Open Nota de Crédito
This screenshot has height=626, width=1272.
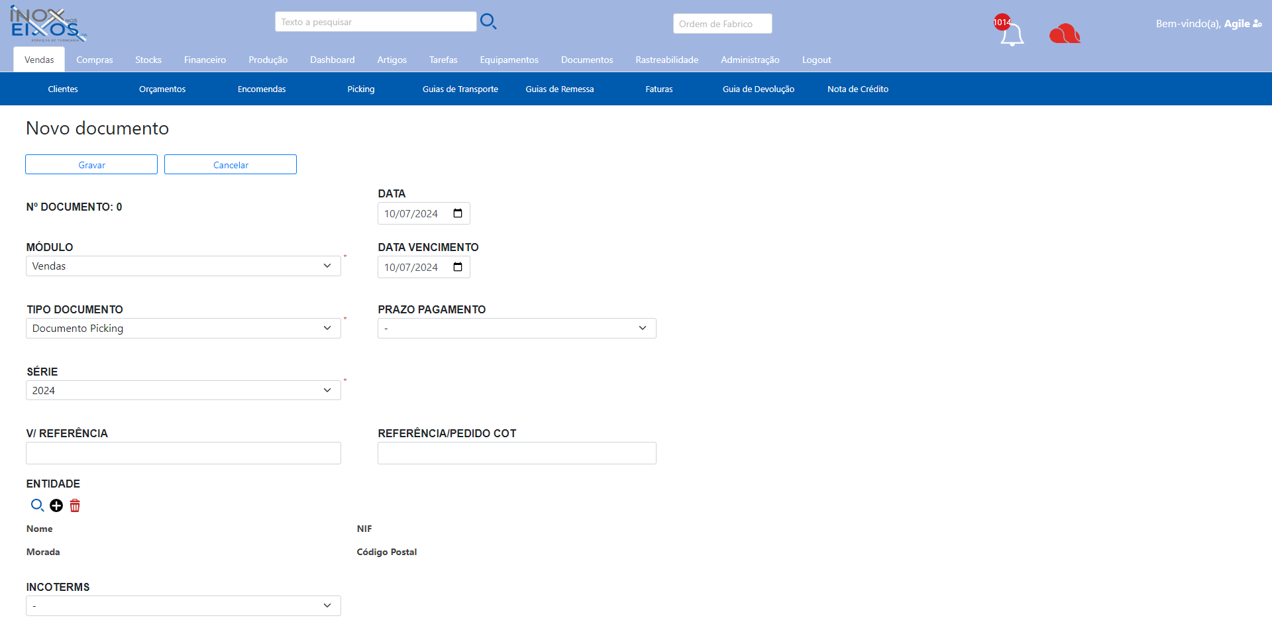pyautogui.click(x=858, y=89)
